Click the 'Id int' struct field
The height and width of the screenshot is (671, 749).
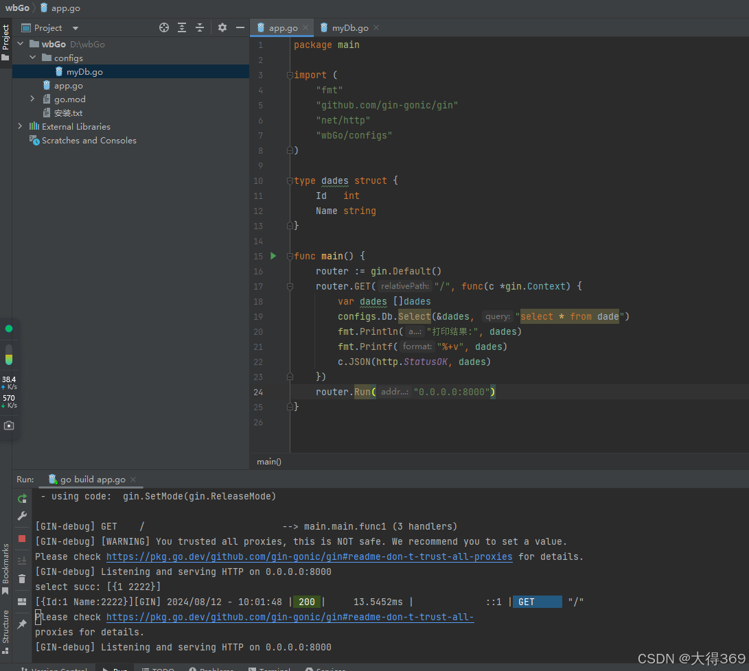click(x=338, y=196)
